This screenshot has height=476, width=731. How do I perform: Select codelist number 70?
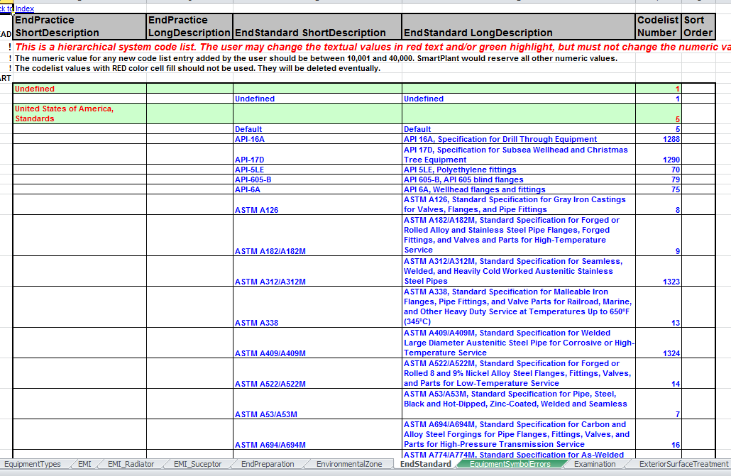coord(659,170)
